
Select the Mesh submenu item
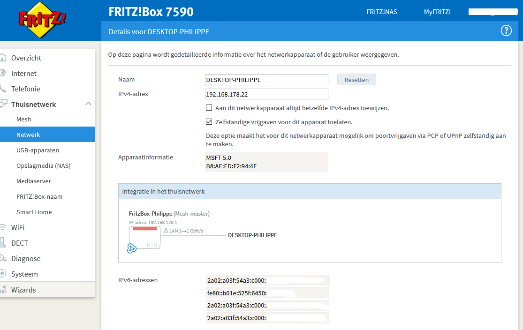tap(23, 120)
